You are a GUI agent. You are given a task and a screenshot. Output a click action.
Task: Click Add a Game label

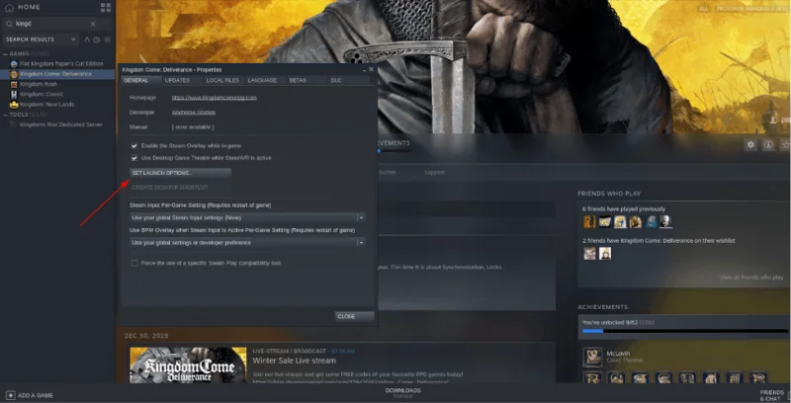point(36,395)
